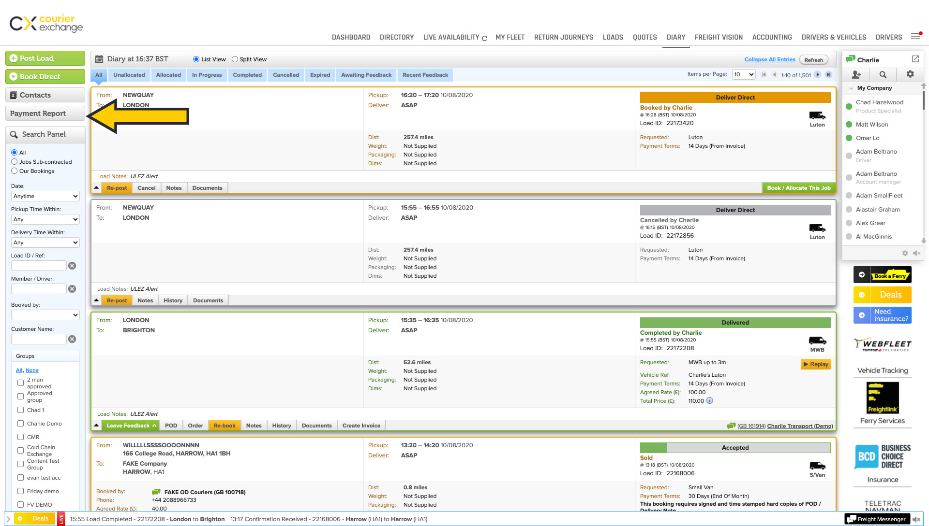Click the small gear below contacts list

[x=905, y=253]
